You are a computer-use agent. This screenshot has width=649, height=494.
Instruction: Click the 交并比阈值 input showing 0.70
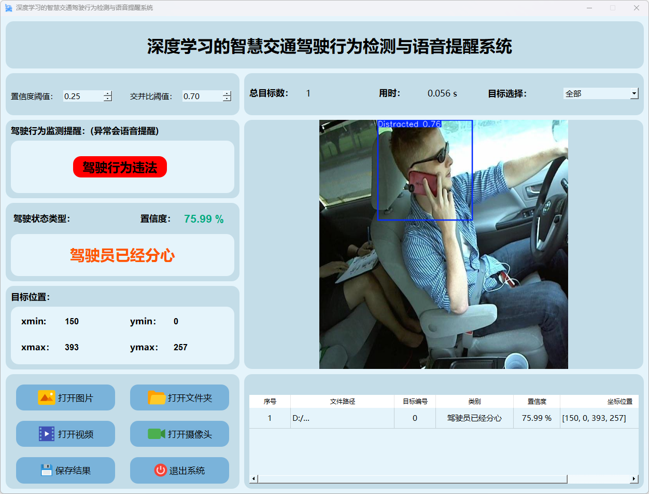[202, 96]
